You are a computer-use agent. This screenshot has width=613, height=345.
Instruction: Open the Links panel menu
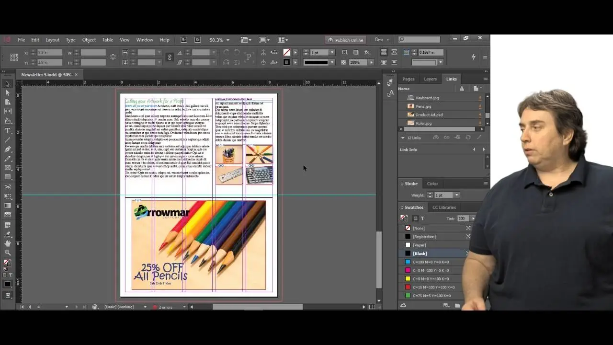click(x=485, y=79)
